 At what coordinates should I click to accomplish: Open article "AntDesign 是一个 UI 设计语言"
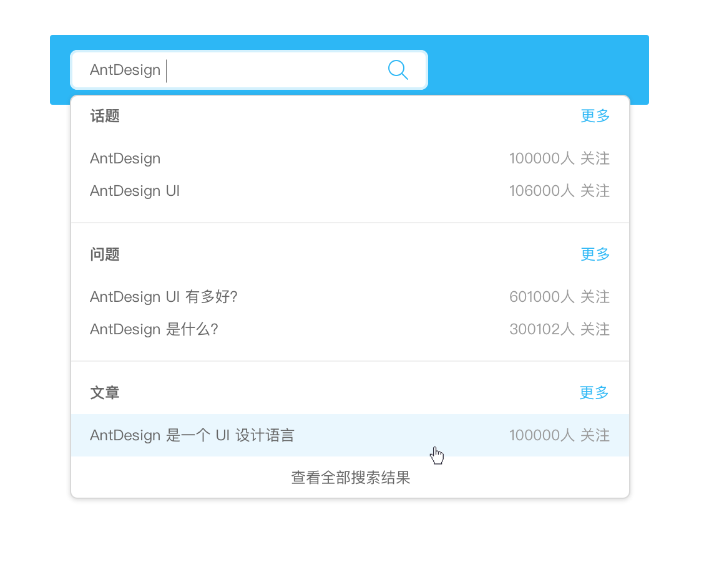tap(192, 435)
